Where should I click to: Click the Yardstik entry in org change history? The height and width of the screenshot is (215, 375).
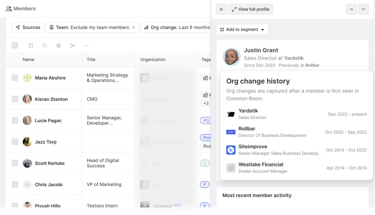pyautogui.click(x=296, y=114)
